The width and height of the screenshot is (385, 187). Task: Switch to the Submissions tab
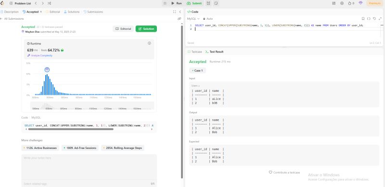[93, 12]
